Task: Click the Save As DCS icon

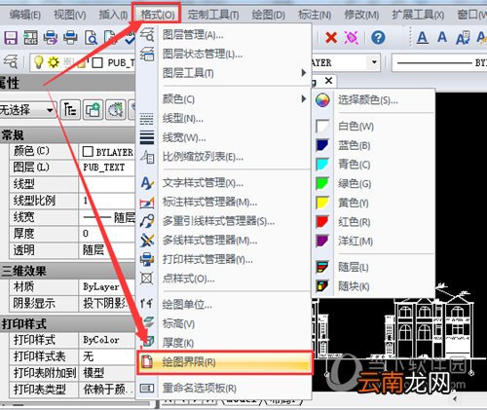Action: [31, 38]
